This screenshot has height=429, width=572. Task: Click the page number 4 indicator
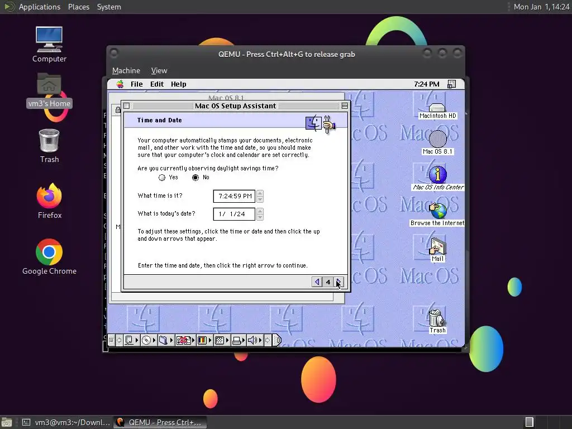pos(328,282)
